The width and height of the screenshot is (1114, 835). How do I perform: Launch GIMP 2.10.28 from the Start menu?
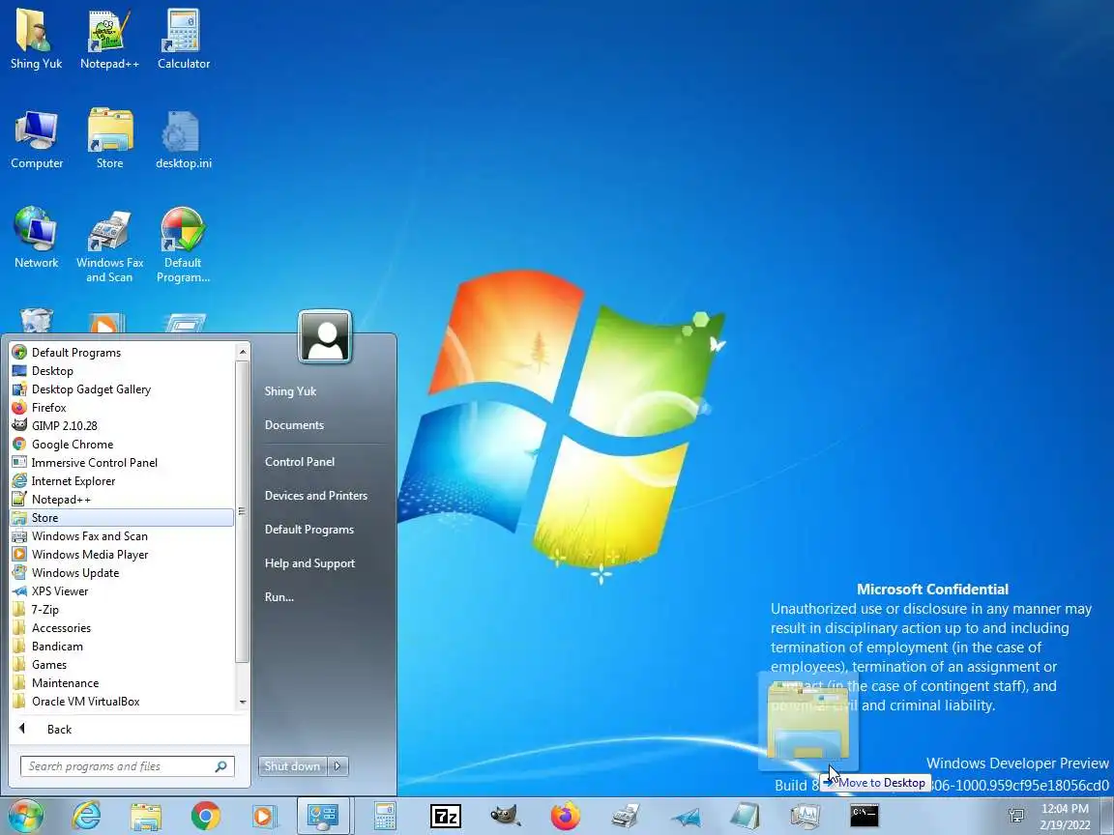point(122,426)
